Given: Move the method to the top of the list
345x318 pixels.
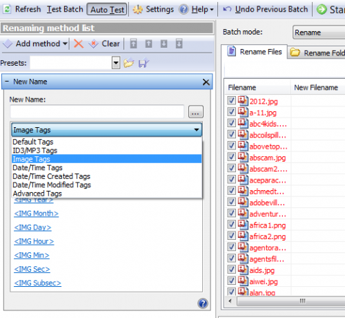Looking at the screenshot, I should (133, 44).
